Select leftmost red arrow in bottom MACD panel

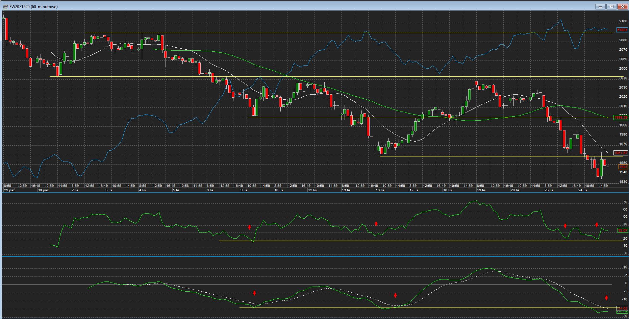[254, 293]
